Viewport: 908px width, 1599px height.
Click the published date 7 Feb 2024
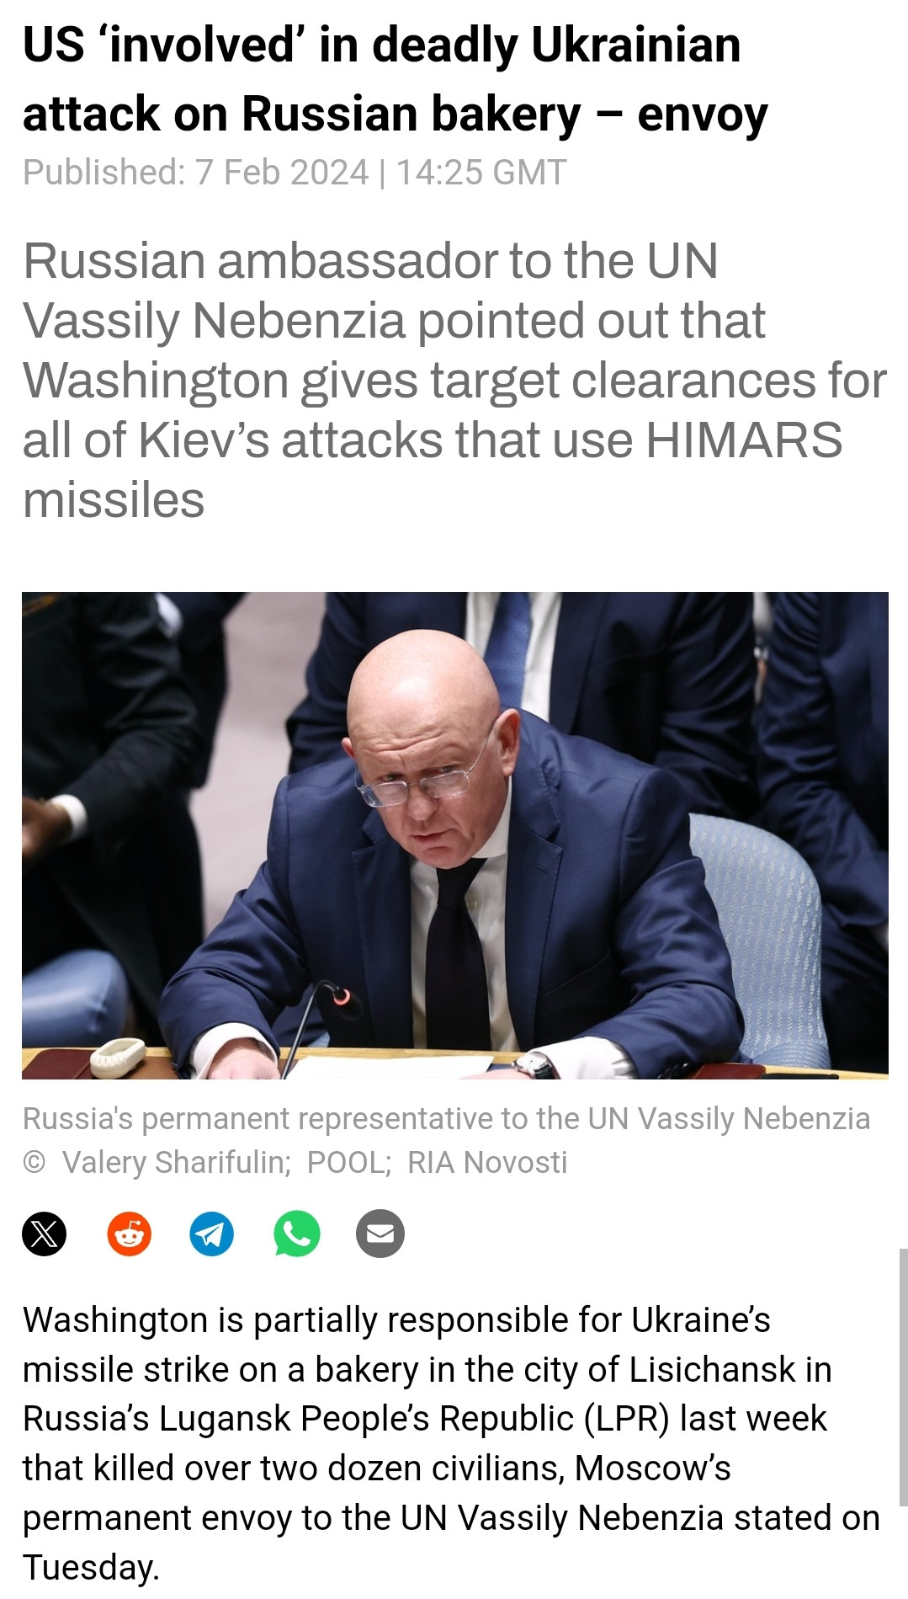282,173
